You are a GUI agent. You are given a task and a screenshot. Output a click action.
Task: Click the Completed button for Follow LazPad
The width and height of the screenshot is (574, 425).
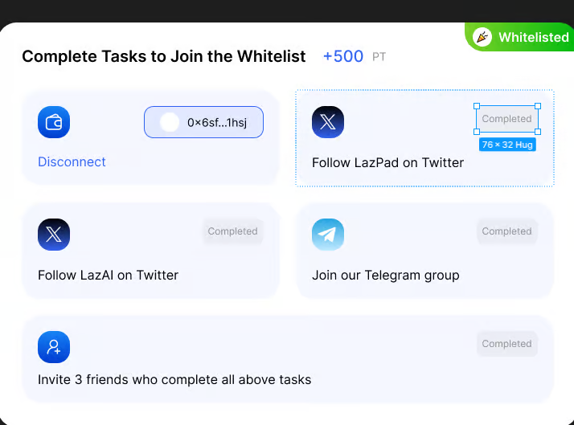click(506, 119)
